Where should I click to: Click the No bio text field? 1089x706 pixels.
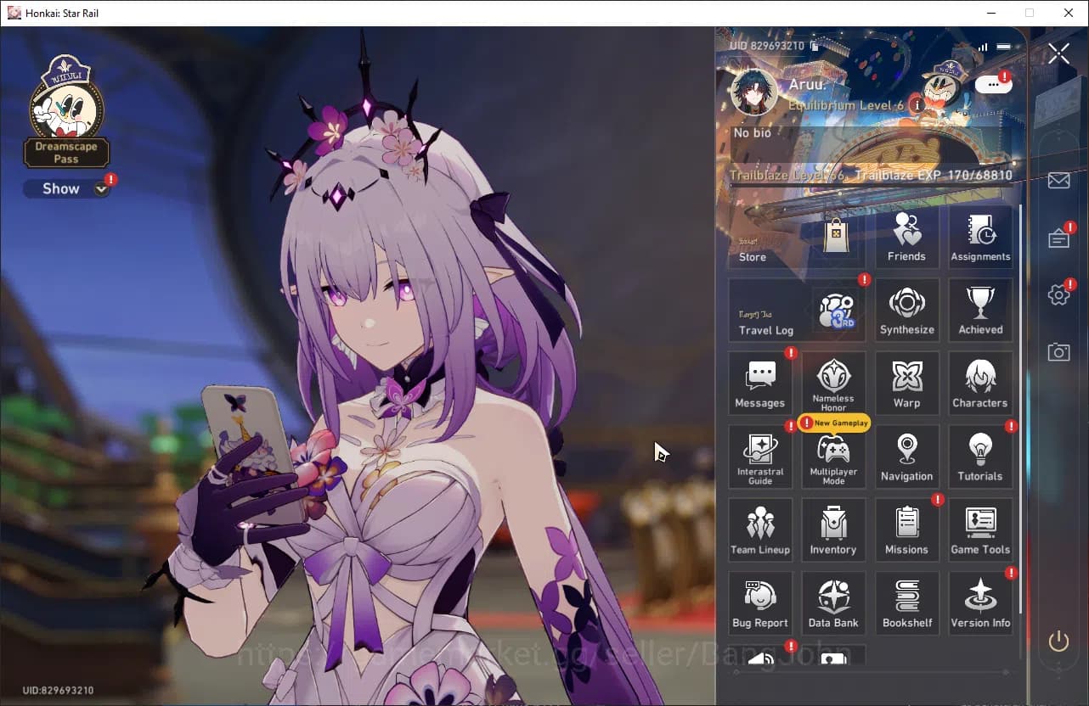(x=871, y=144)
